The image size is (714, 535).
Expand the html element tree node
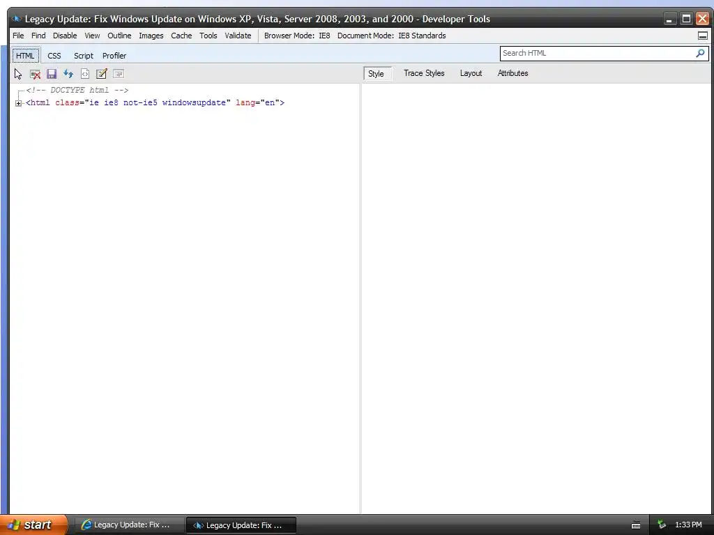click(x=18, y=103)
